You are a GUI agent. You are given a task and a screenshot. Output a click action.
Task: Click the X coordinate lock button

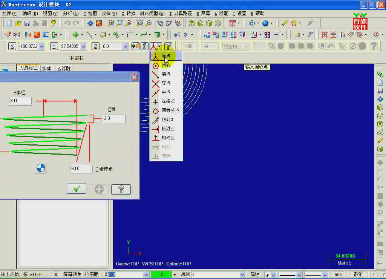[x=12, y=46]
